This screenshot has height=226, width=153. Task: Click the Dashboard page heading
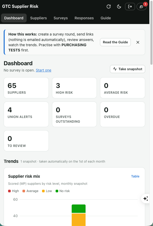(18, 63)
